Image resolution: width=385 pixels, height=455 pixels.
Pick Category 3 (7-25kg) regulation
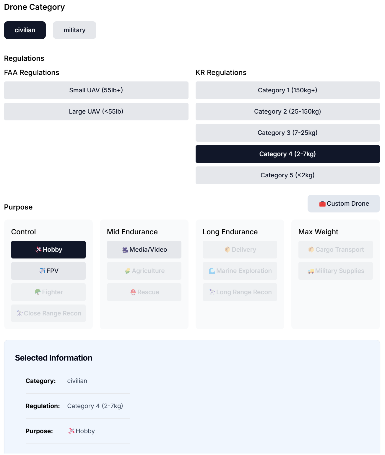(287, 133)
